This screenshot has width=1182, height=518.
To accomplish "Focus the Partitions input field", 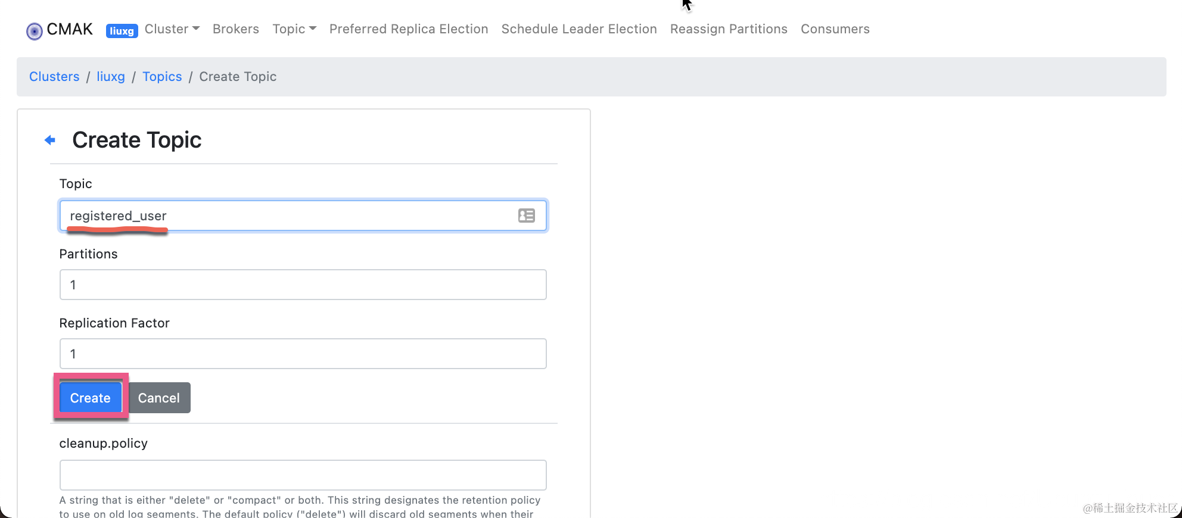I will (303, 285).
